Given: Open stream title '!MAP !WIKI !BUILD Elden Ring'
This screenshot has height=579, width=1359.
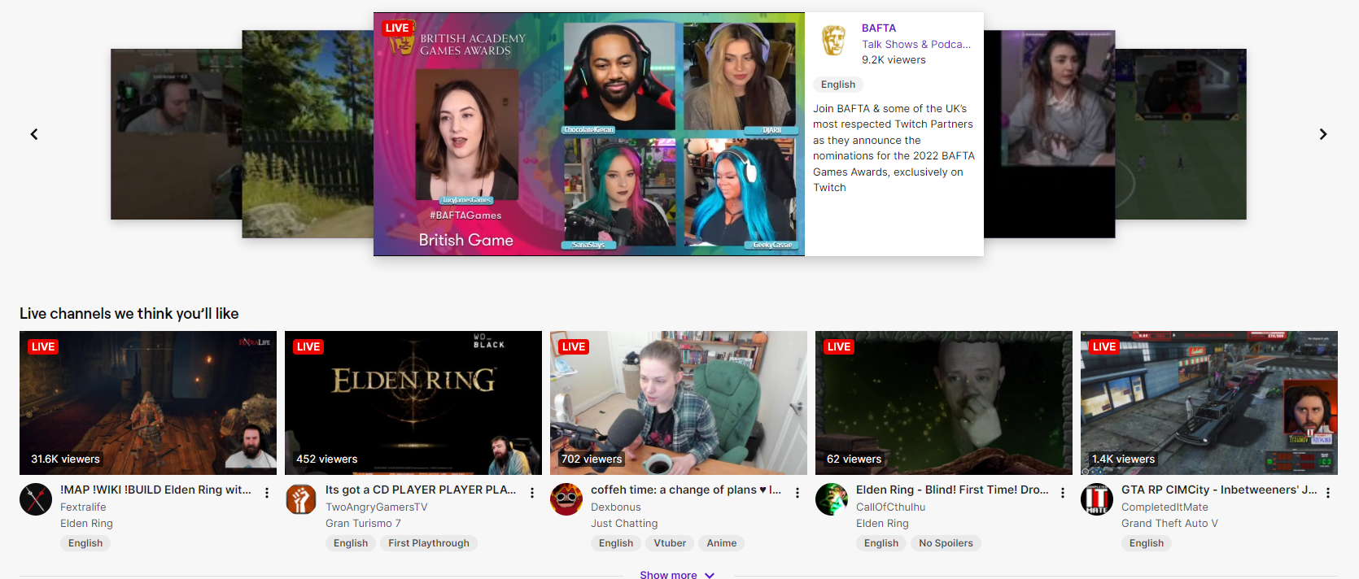Looking at the screenshot, I should coord(155,490).
